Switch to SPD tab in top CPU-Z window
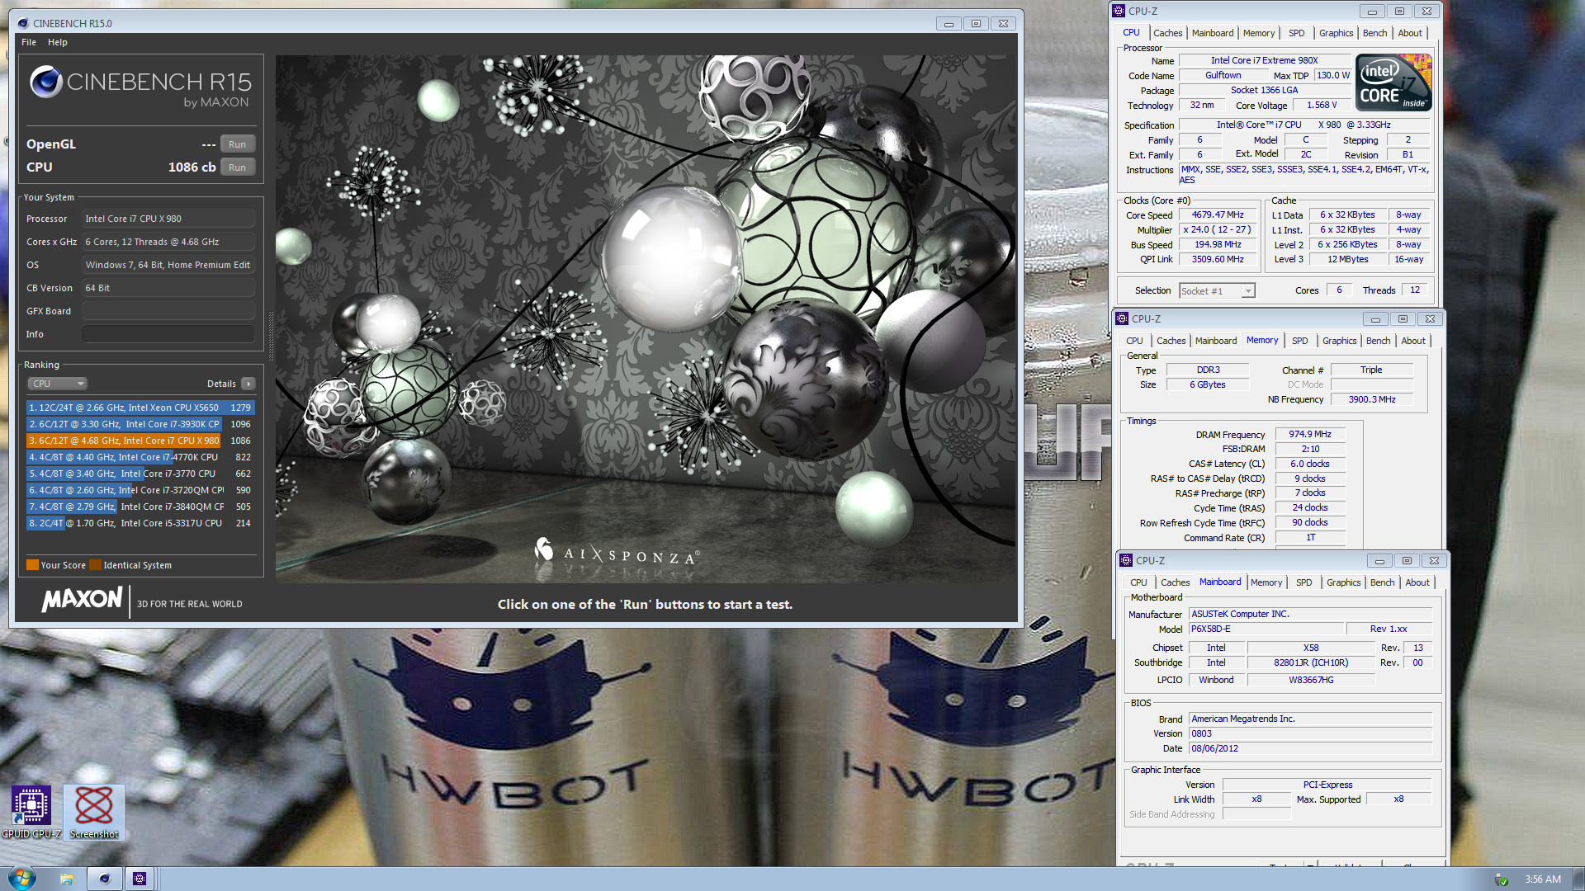 pos(1297,33)
